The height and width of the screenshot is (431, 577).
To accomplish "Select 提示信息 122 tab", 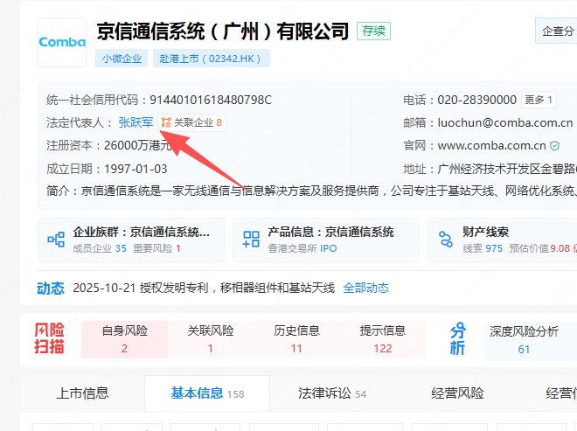I will click(383, 339).
